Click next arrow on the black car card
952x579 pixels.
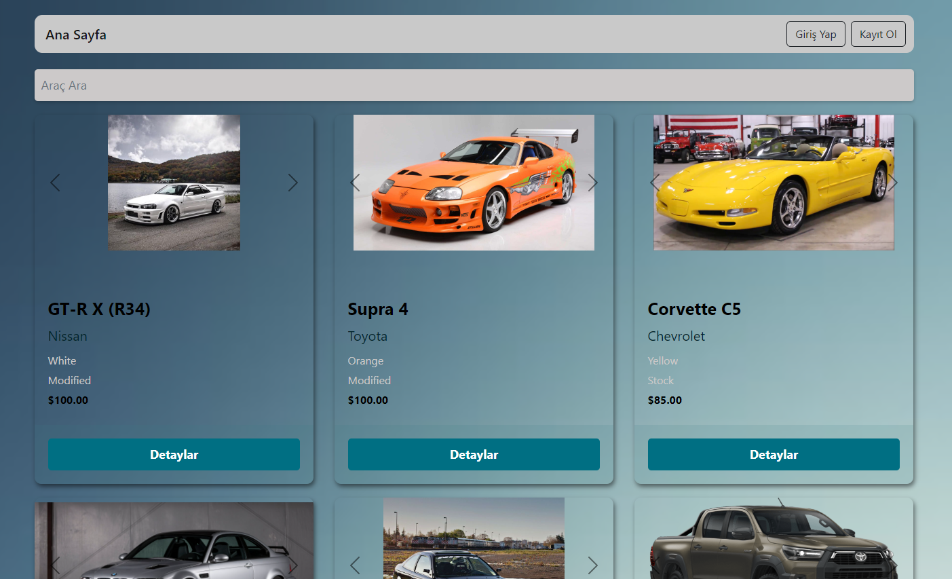point(592,565)
